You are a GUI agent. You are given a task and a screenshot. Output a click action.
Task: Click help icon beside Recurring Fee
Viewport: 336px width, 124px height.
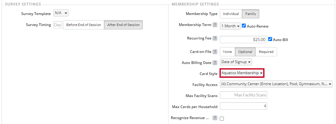point(215,38)
